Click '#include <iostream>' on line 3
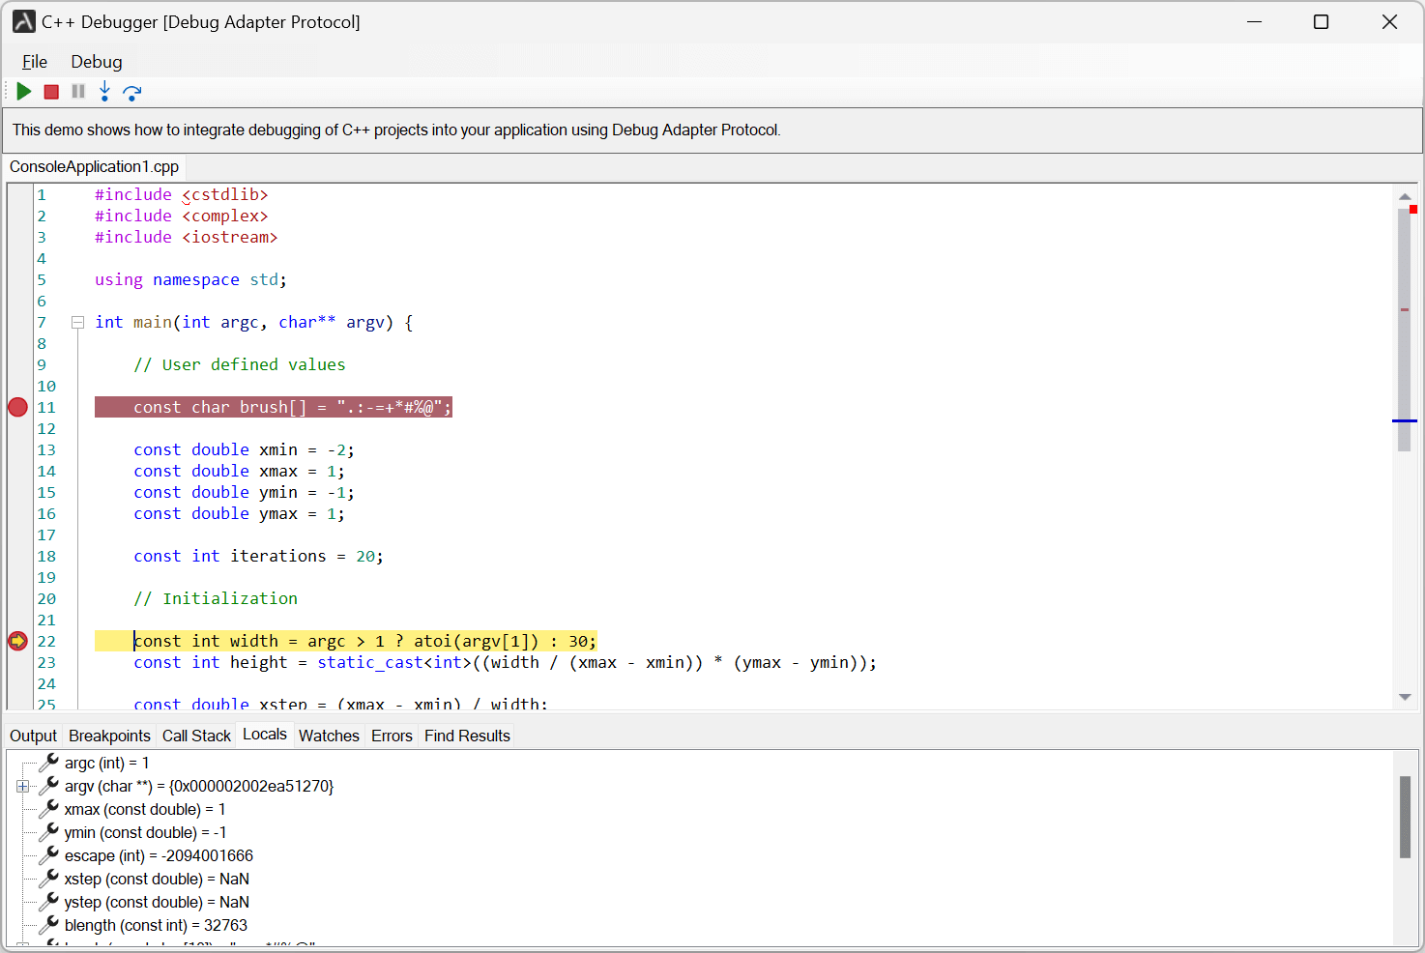This screenshot has width=1425, height=953. [x=187, y=238]
